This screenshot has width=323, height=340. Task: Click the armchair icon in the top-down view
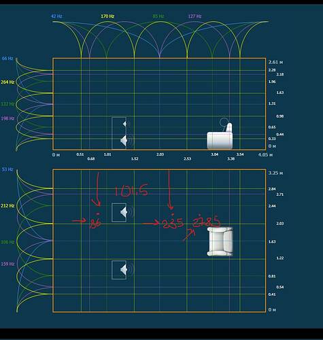220,241
